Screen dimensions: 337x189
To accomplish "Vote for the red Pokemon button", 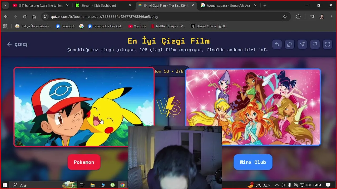I will 84,162.
